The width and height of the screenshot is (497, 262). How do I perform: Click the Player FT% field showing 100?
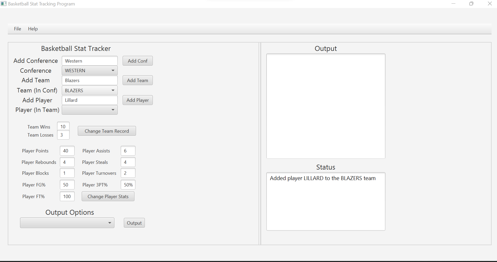tap(67, 196)
